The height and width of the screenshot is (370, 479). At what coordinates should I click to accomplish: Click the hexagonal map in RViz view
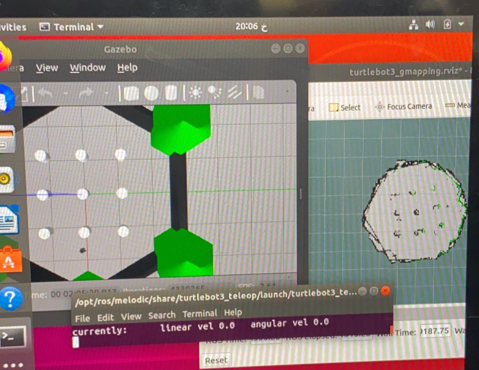pyautogui.click(x=415, y=211)
